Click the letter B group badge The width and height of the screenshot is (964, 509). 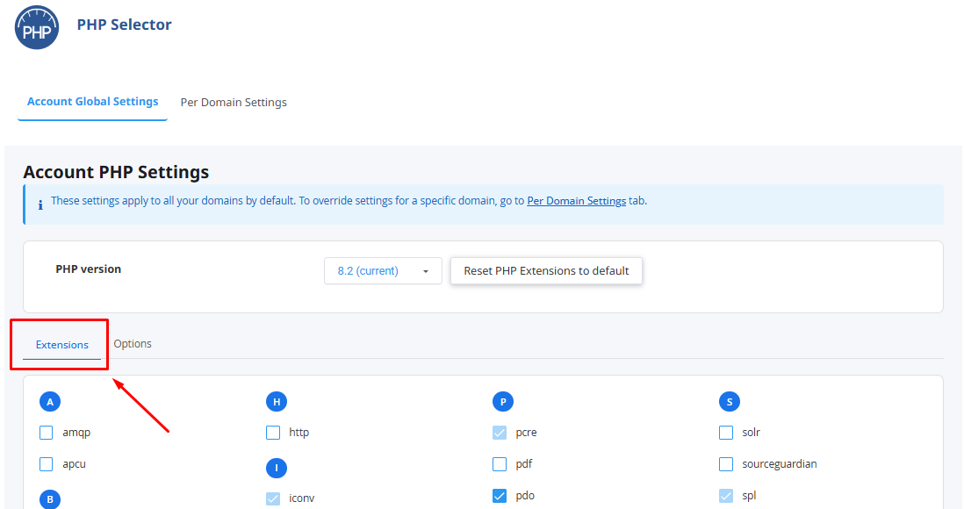point(50,499)
